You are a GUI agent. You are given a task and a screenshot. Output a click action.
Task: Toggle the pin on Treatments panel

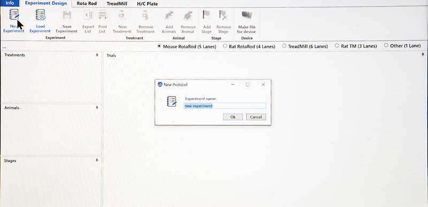[97, 55]
